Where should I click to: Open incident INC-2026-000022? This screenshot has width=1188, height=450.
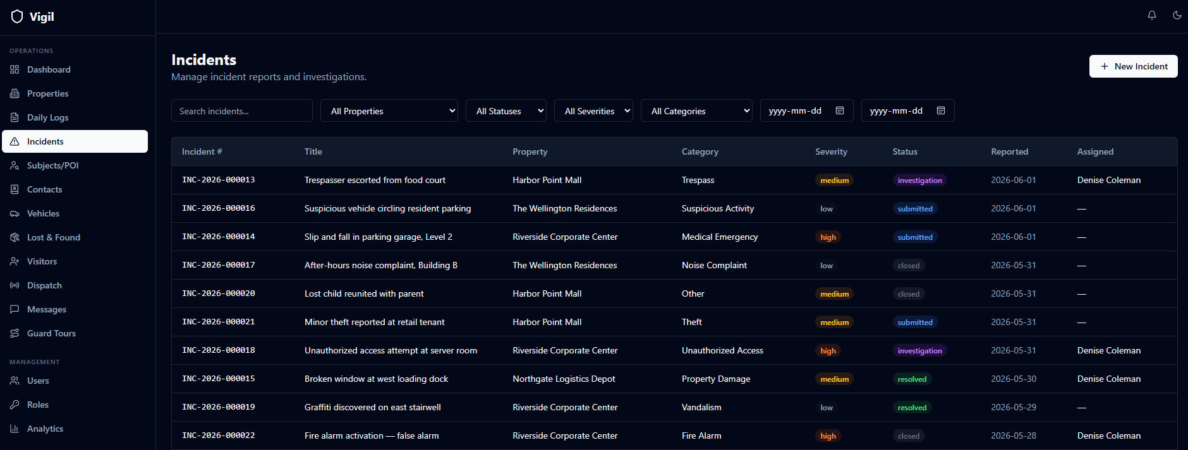click(219, 435)
